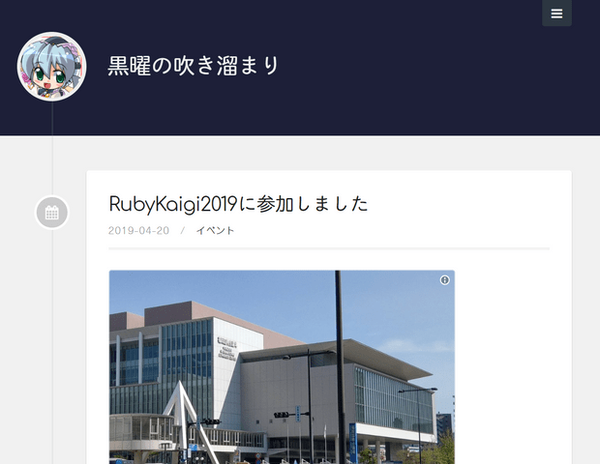Open the convention center building photo
This screenshot has width=600, height=464.
coord(282,367)
